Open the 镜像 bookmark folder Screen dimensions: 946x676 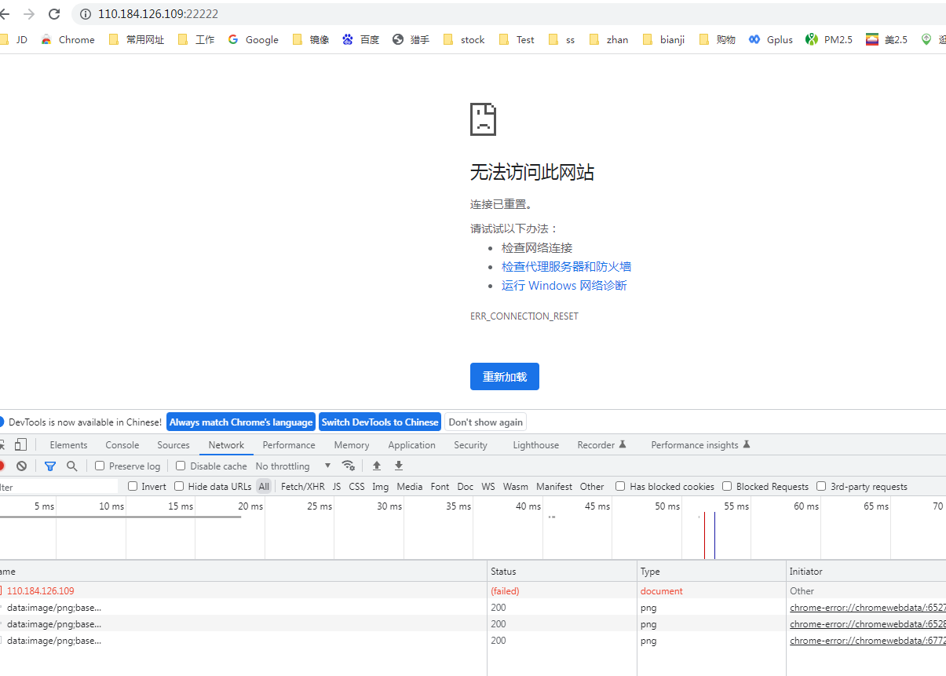311,39
